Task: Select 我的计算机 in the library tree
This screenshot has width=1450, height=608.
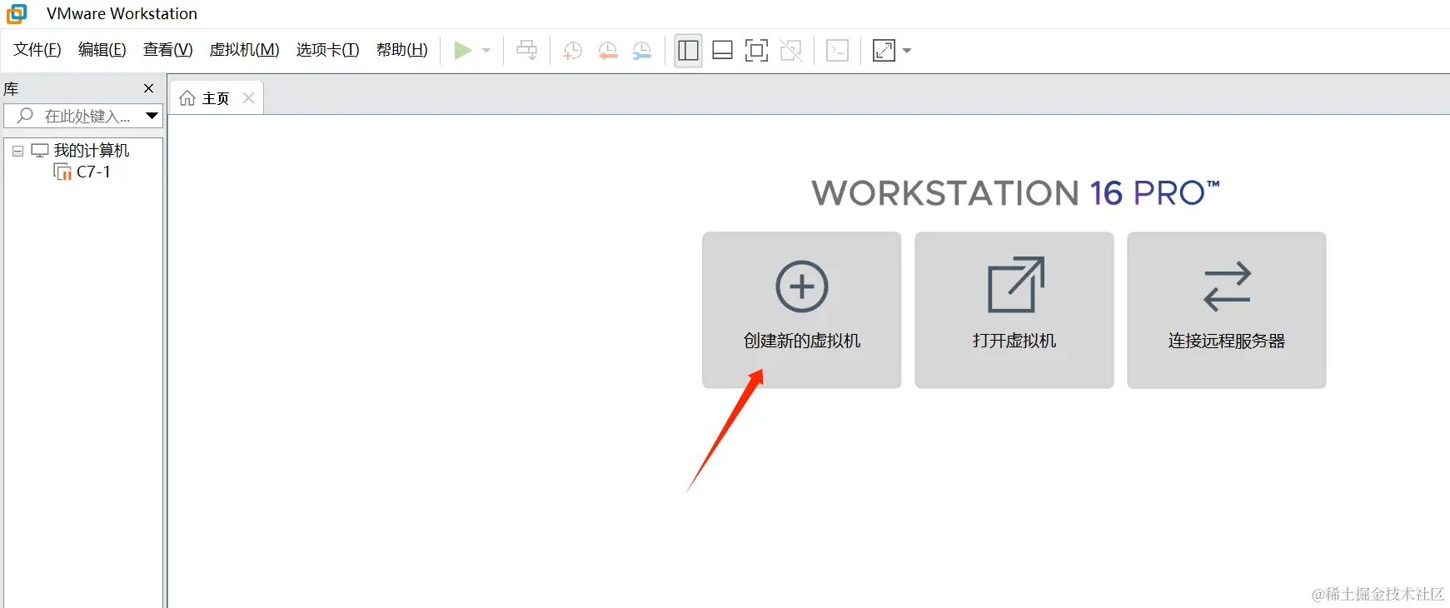Action: tap(92, 151)
